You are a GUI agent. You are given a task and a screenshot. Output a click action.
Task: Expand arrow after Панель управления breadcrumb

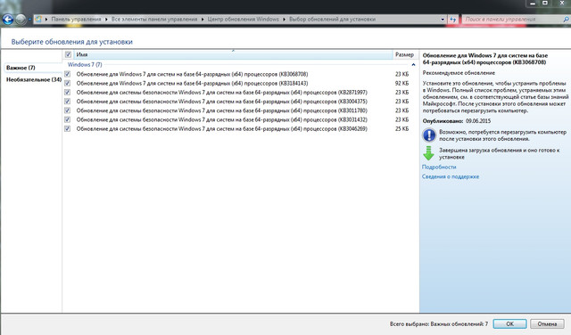[106, 20]
